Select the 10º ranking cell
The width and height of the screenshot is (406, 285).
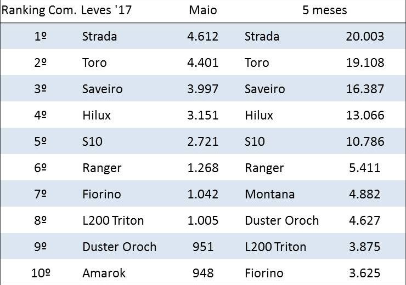pos(40,273)
